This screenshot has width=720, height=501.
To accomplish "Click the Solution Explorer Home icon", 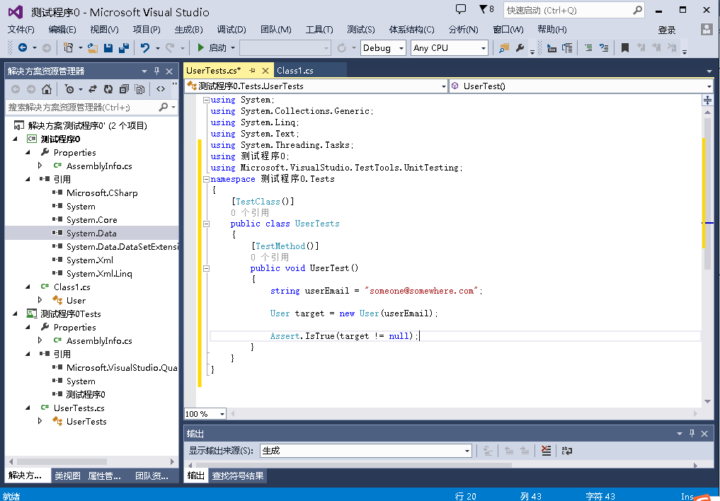I will [x=47, y=89].
